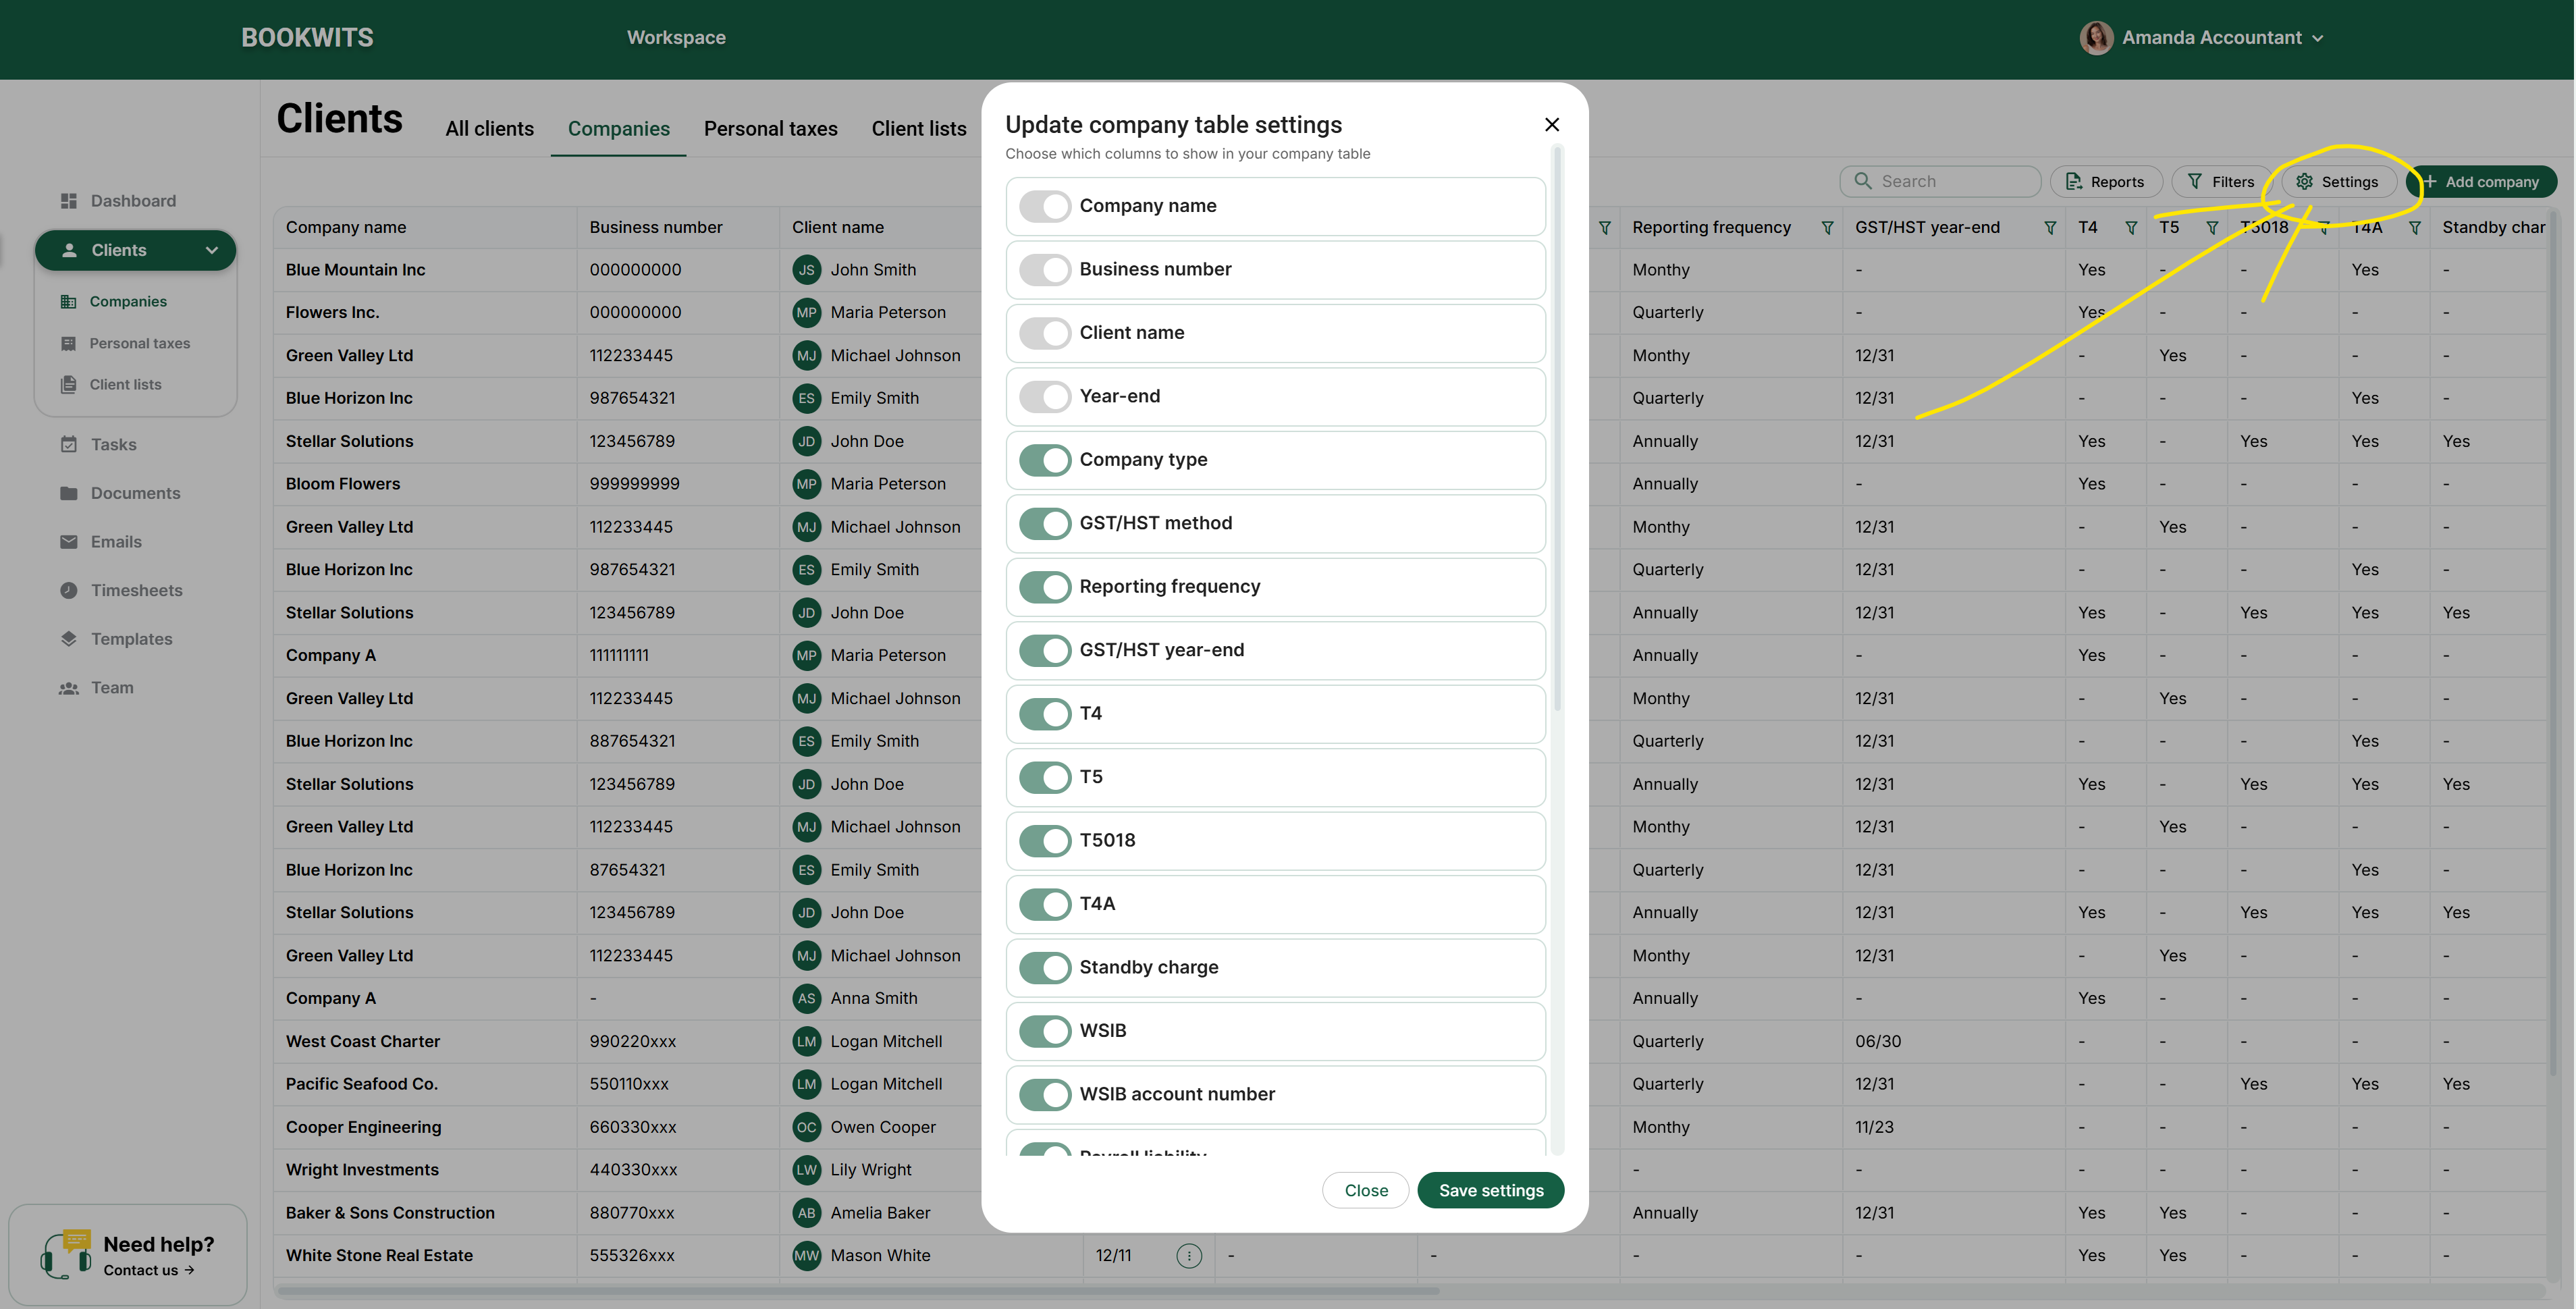Disable the GST/HST method switch
The image size is (2576, 1309).
coord(1045,524)
